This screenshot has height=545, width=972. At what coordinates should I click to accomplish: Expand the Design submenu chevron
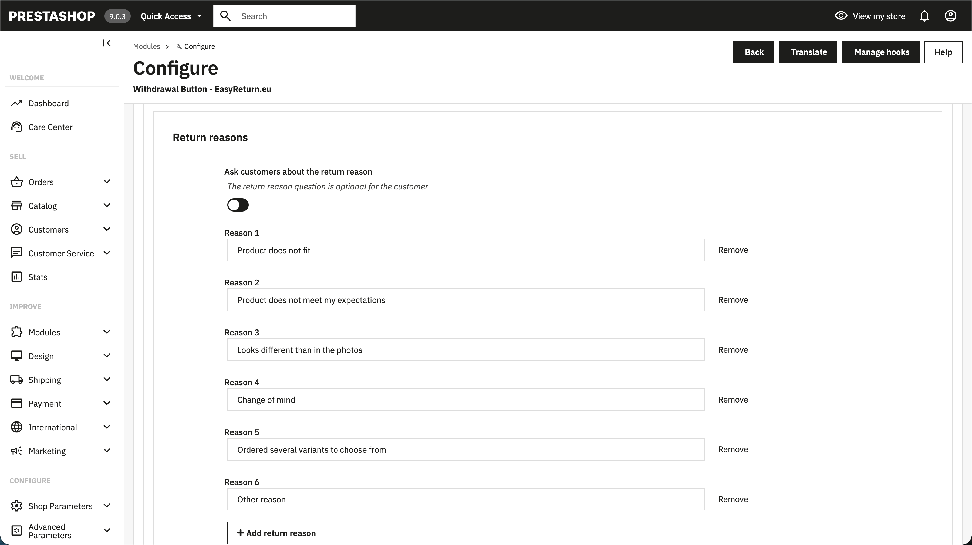pyautogui.click(x=107, y=356)
